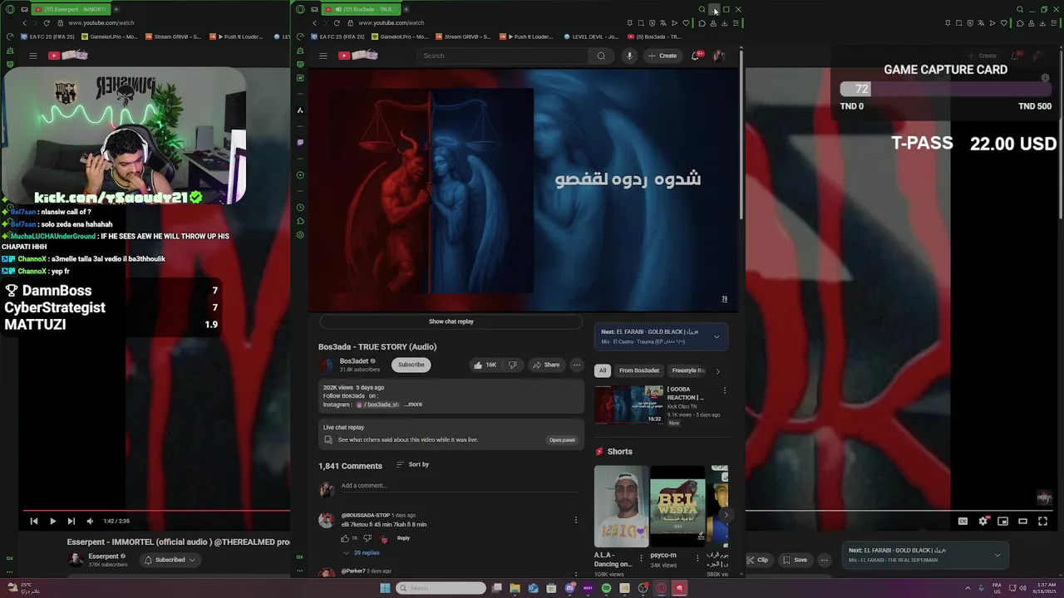This screenshot has width=1064, height=598.
Task: Dislike the Bos3ada TRUE STORY video
Action: [x=512, y=365]
